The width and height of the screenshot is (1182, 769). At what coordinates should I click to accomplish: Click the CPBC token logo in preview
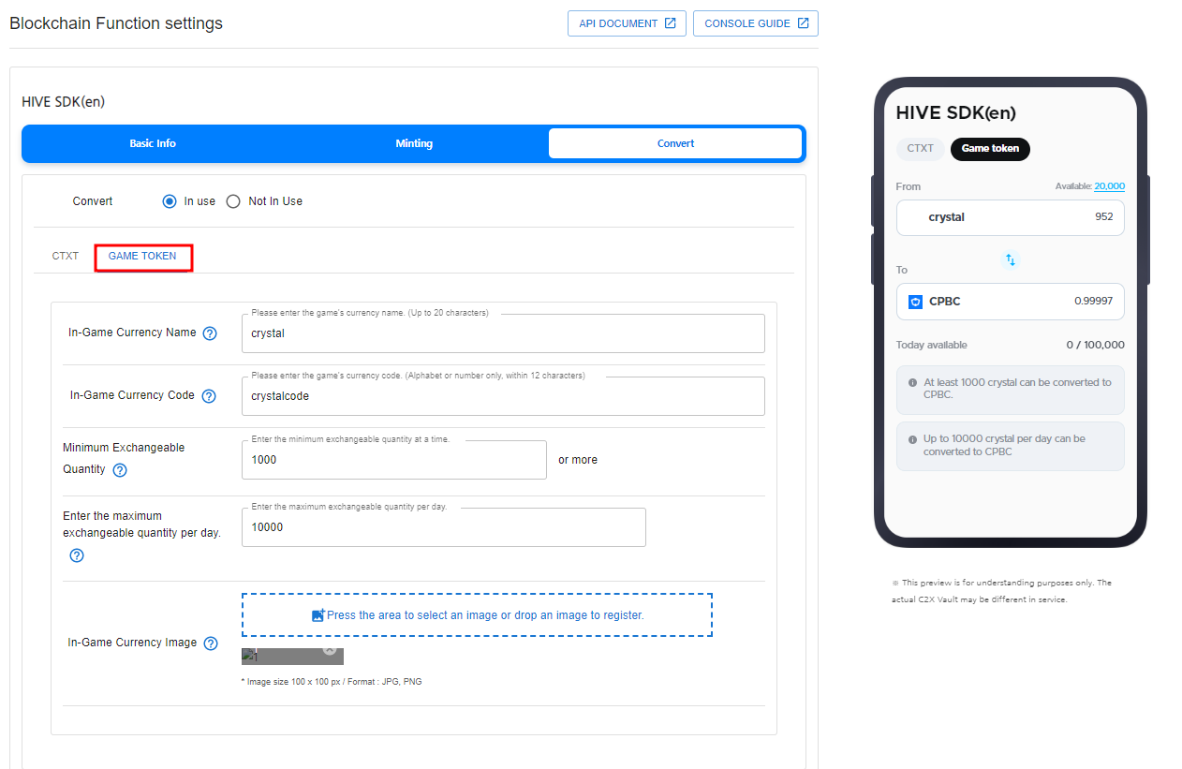click(x=915, y=302)
